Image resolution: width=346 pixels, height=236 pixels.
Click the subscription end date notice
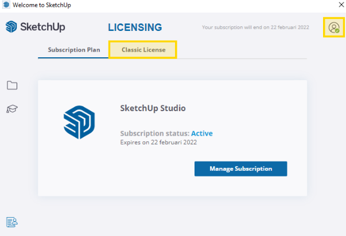[x=255, y=27]
